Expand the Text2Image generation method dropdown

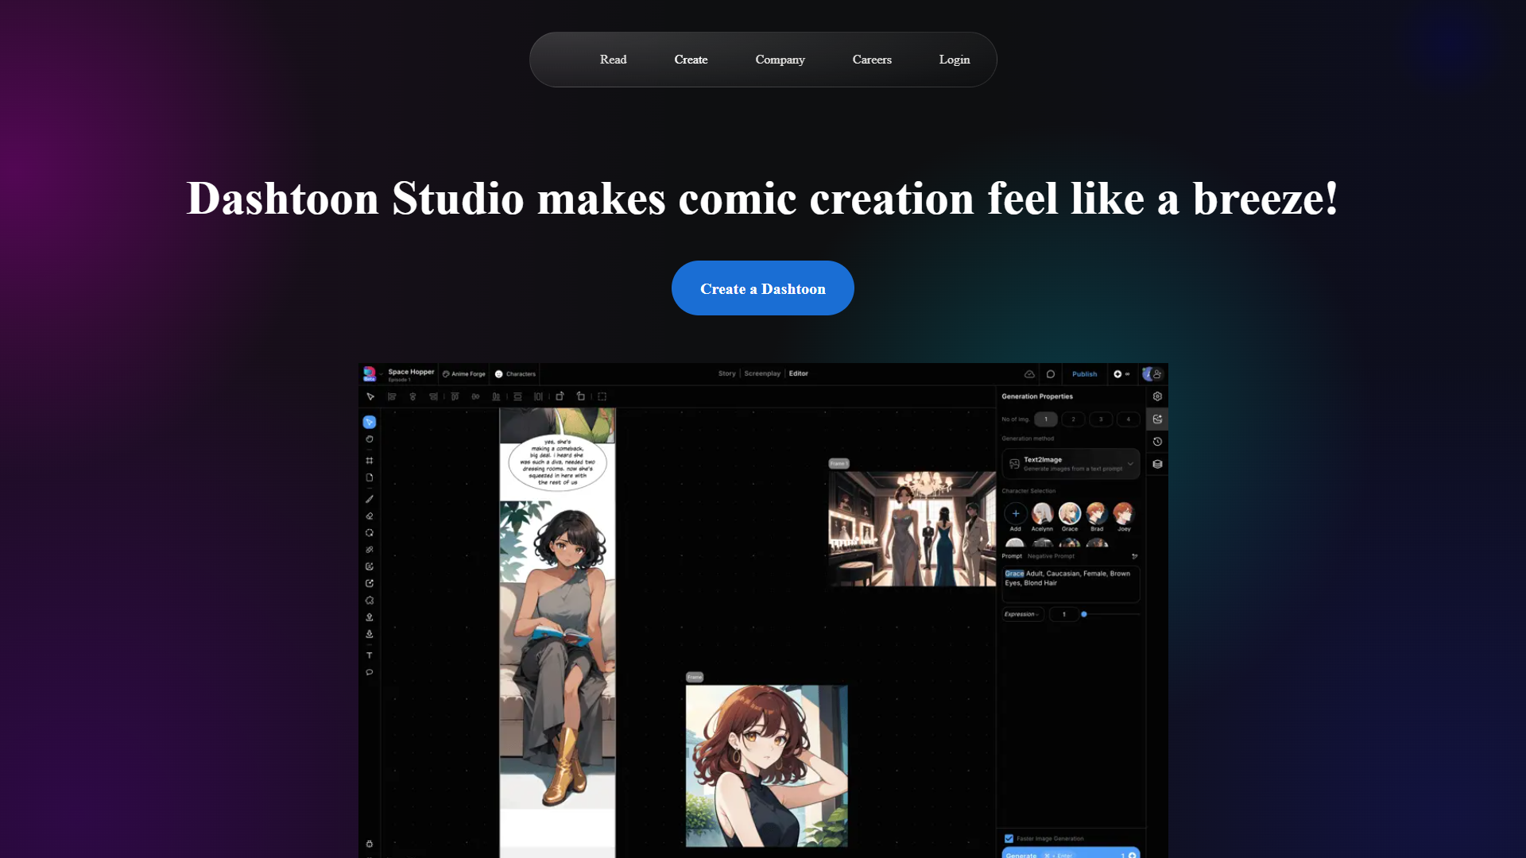[x=1071, y=464]
